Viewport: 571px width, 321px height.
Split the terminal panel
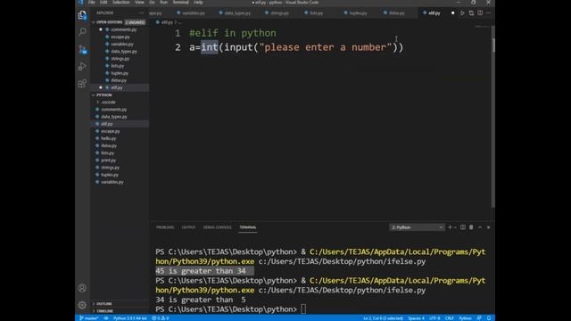(x=463, y=227)
